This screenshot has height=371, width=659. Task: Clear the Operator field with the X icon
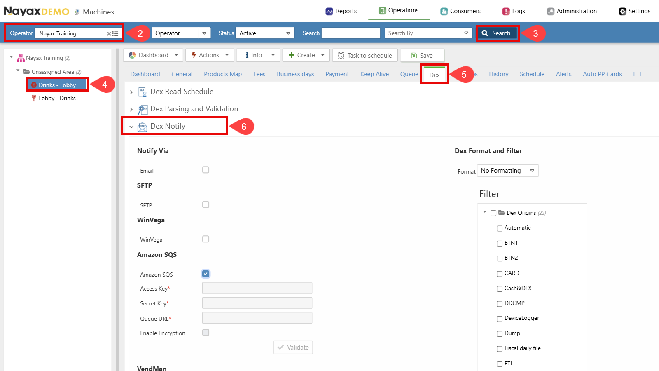pyautogui.click(x=109, y=34)
